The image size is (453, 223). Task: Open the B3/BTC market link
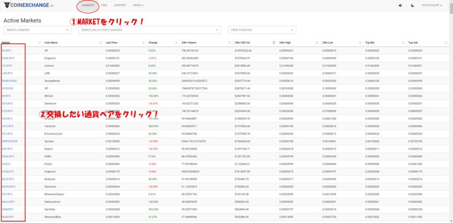point(6,96)
